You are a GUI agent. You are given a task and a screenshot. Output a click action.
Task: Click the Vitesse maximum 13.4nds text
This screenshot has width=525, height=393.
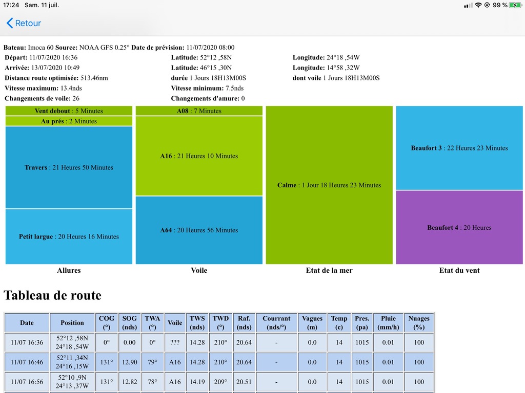pyautogui.click(x=43, y=88)
